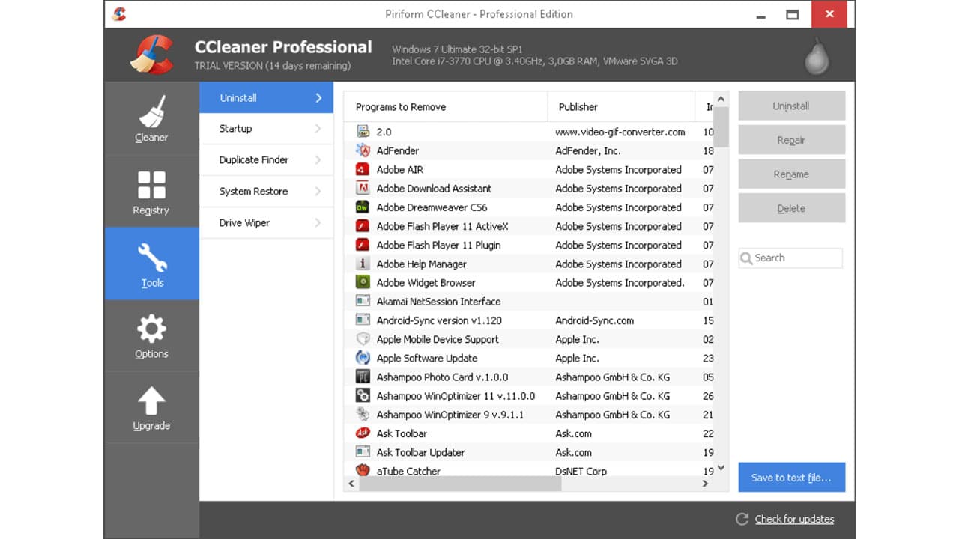Image resolution: width=959 pixels, height=539 pixels.
Task: Click the Check for updates link
Action: tap(793, 519)
